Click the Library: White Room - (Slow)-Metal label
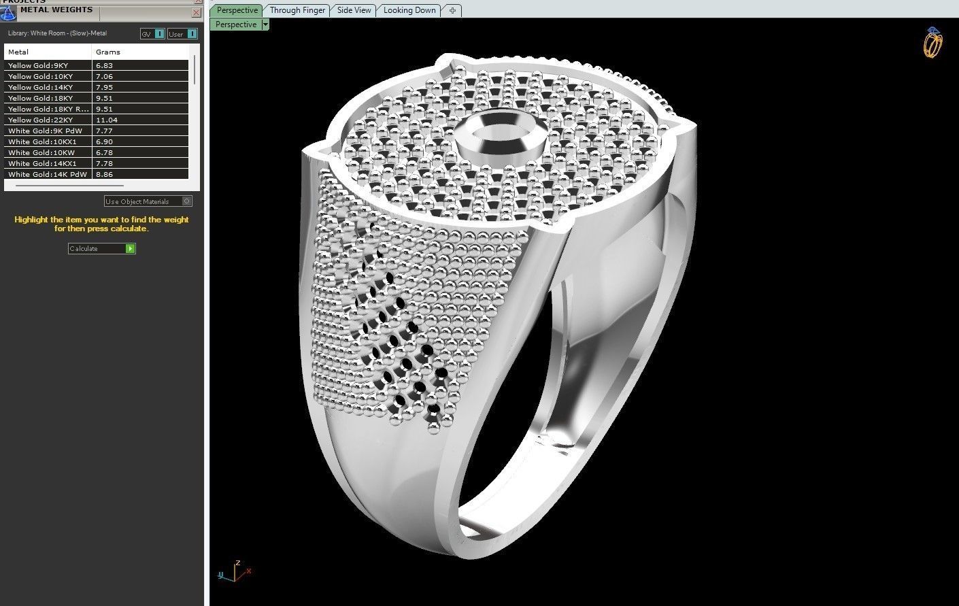 57,33
